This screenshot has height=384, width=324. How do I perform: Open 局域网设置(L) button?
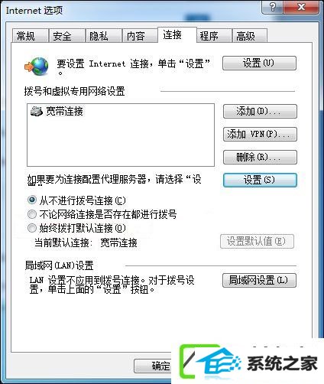(x=259, y=280)
